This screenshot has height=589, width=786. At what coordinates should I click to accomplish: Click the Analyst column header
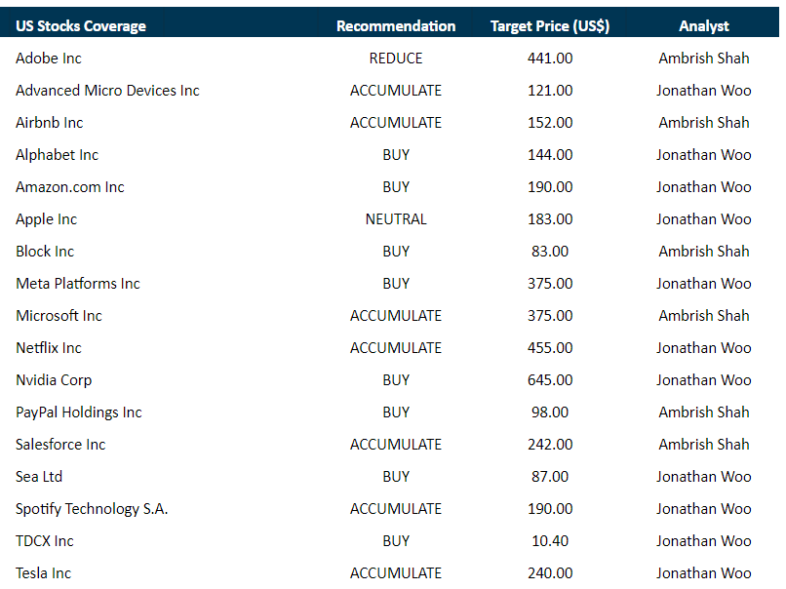pyautogui.click(x=704, y=26)
